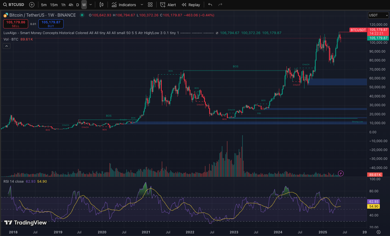
Task: Click the BUY 105,179.87 button
Action: click(x=51, y=24)
